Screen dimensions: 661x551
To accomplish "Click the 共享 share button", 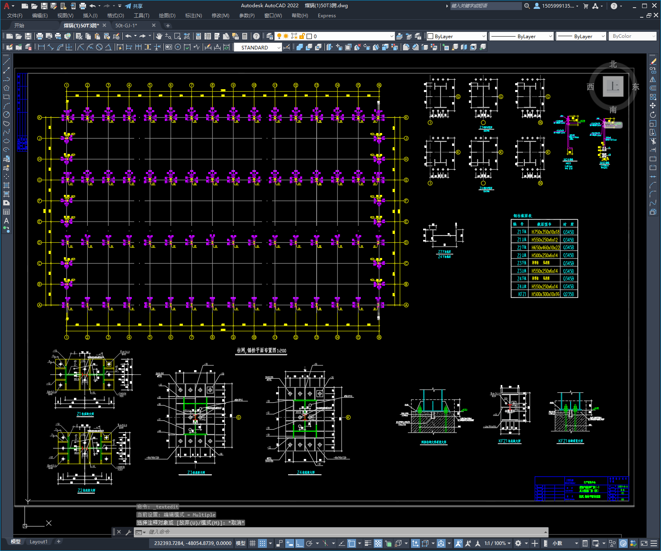I will [x=134, y=6].
